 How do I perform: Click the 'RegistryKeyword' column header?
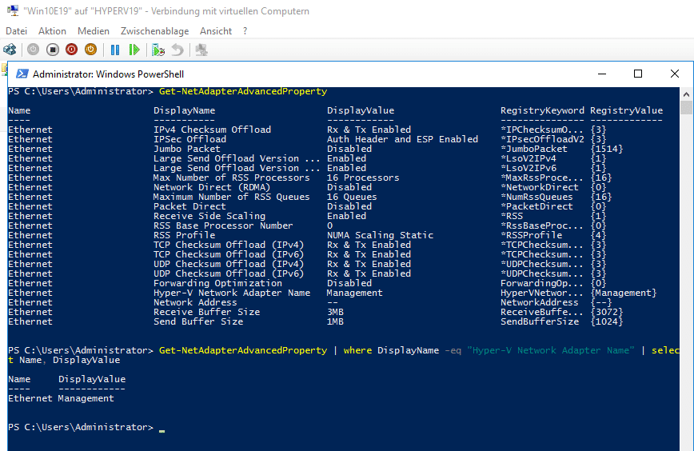[542, 110]
